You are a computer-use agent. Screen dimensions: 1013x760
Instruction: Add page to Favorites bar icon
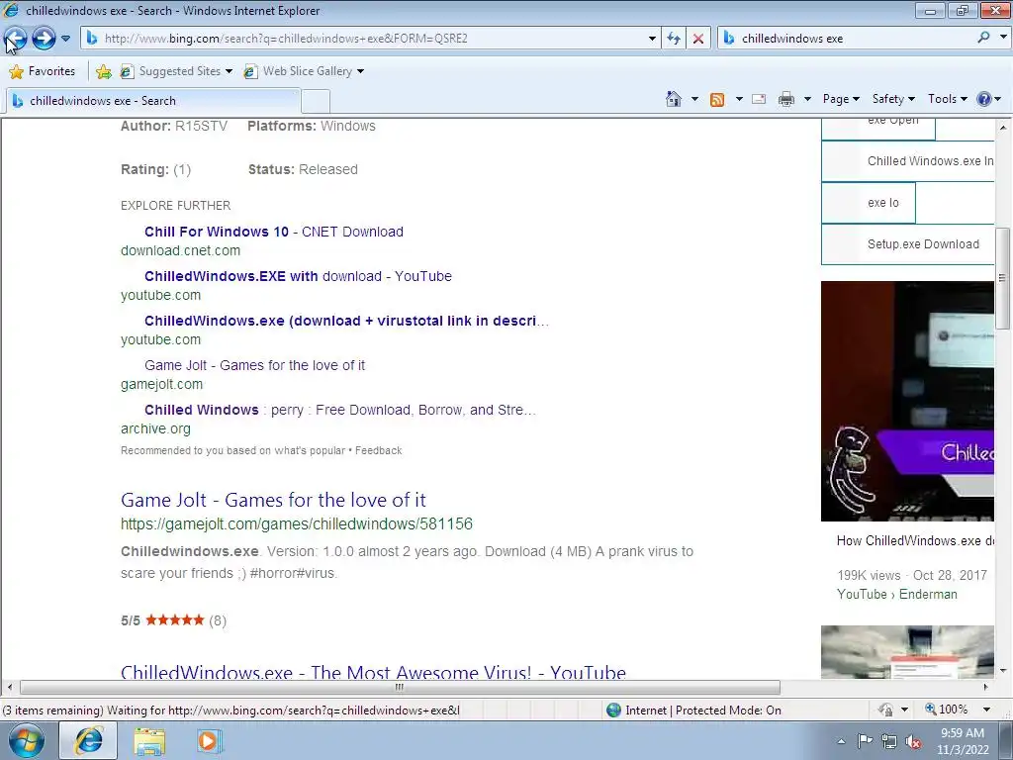[x=103, y=71]
